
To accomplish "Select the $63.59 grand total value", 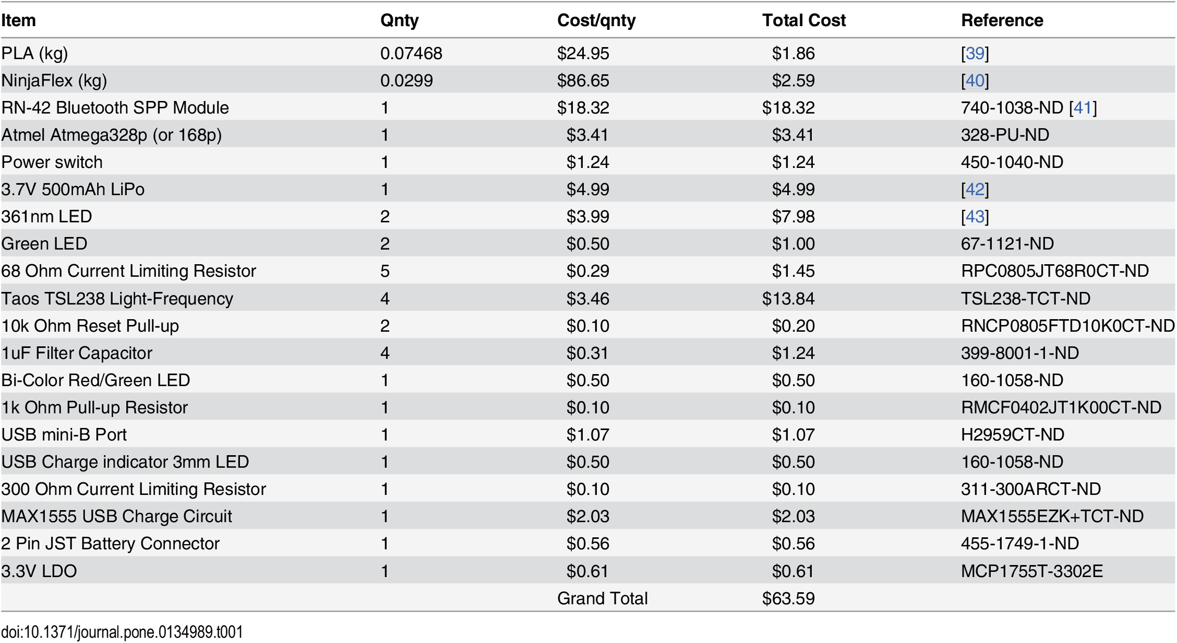I will 788,598.
